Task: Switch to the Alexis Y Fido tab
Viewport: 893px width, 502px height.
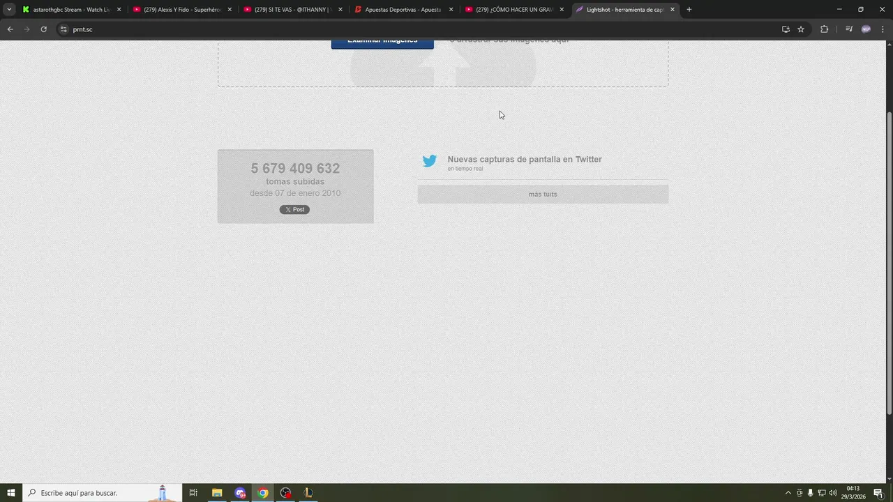Action: pos(183,10)
